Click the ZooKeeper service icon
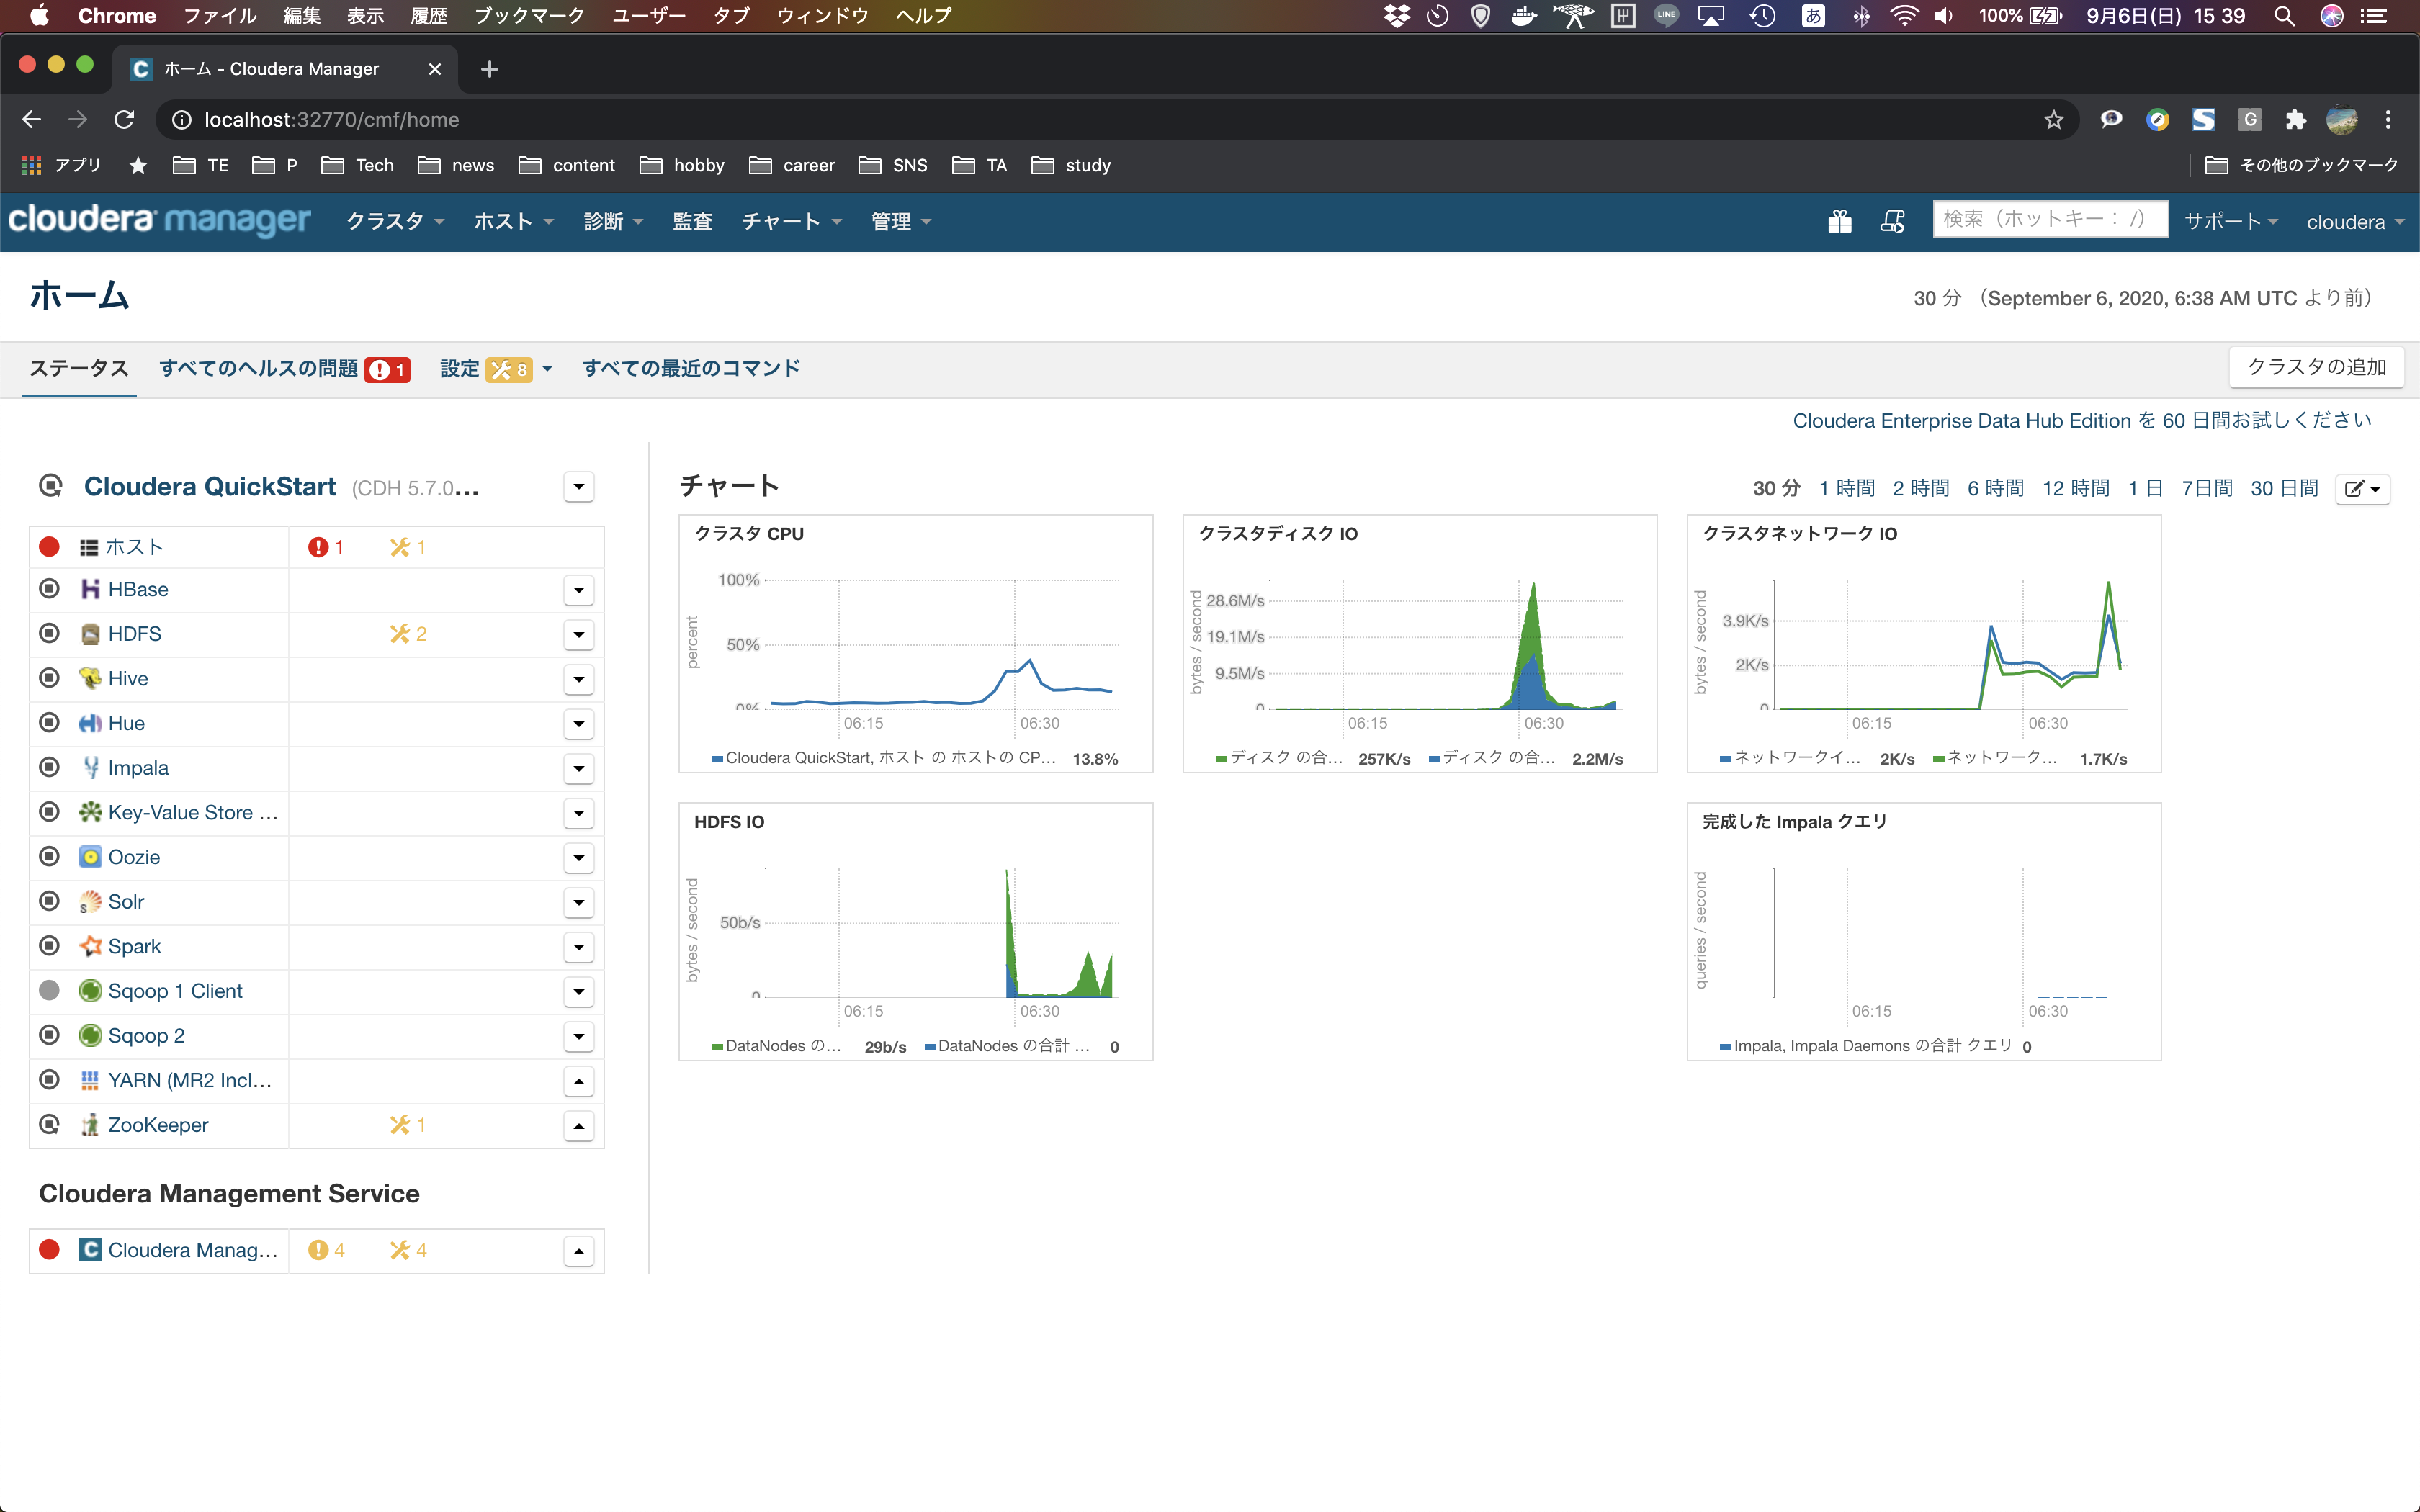Image resolution: width=2420 pixels, height=1512 pixels. click(x=90, y=1125)
